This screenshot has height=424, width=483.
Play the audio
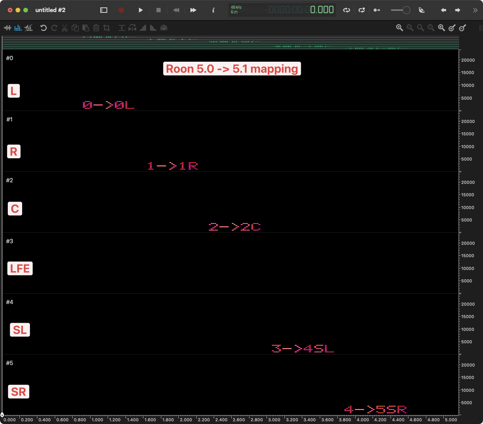pos(141,10)
